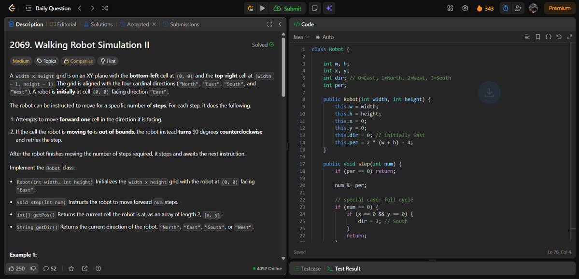Viewport: 579px width, 279px height.
Task: Open the layout grid icon
Action: click(450, 8)
